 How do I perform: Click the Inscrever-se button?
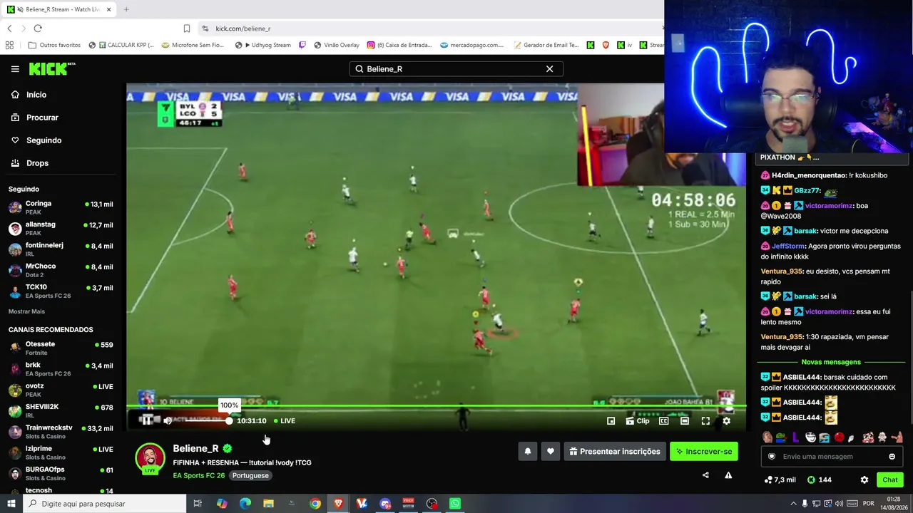(704, 451)
